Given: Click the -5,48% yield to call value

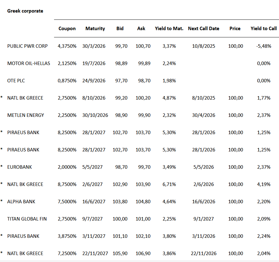Looking at the screenshot, I should pyautogui.click(x=263, y=46).
